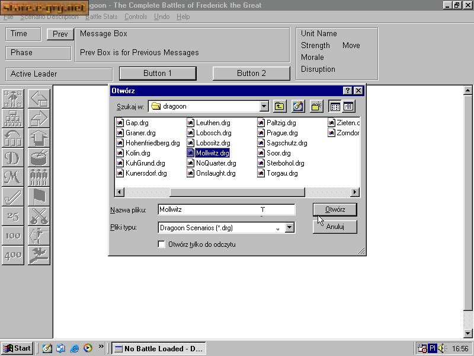Viewport: 474px width, 356px height.
Task: Click the file list horizontal scrollbar right arrow
Action: tap(355, 192)
